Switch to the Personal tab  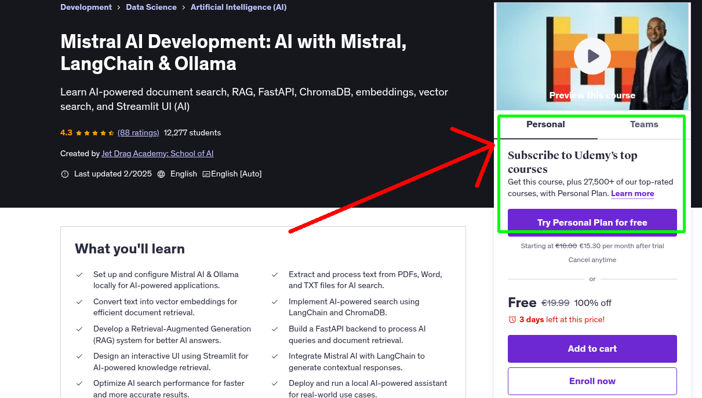[545, 124]
